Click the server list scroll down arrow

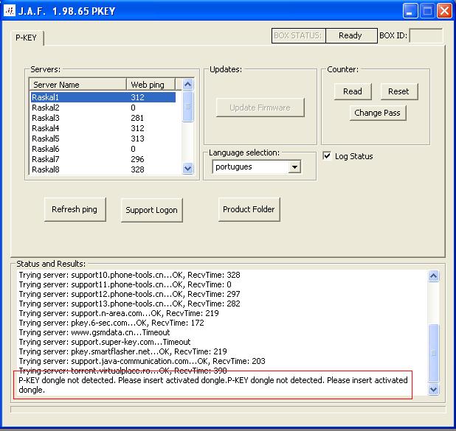(x=188, y=169)
